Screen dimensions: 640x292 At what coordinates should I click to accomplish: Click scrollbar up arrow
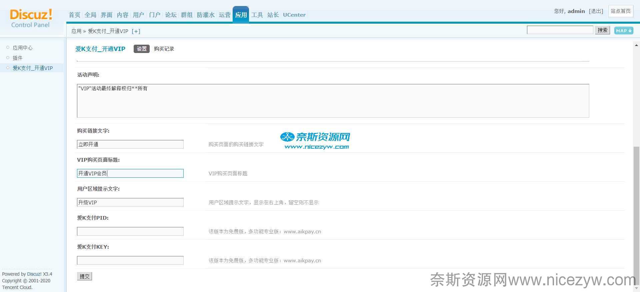click(x=636, y=45)
